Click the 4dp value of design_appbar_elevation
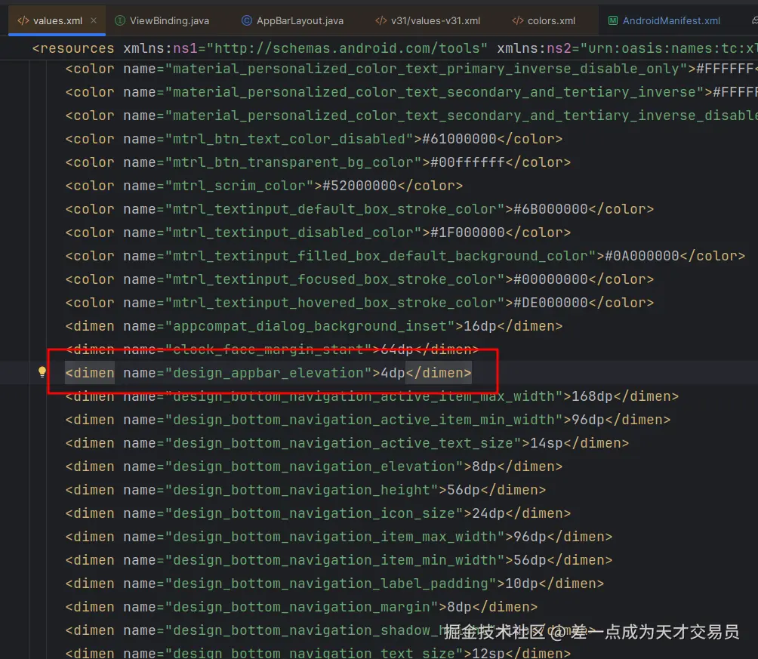 tap(393, 373)
